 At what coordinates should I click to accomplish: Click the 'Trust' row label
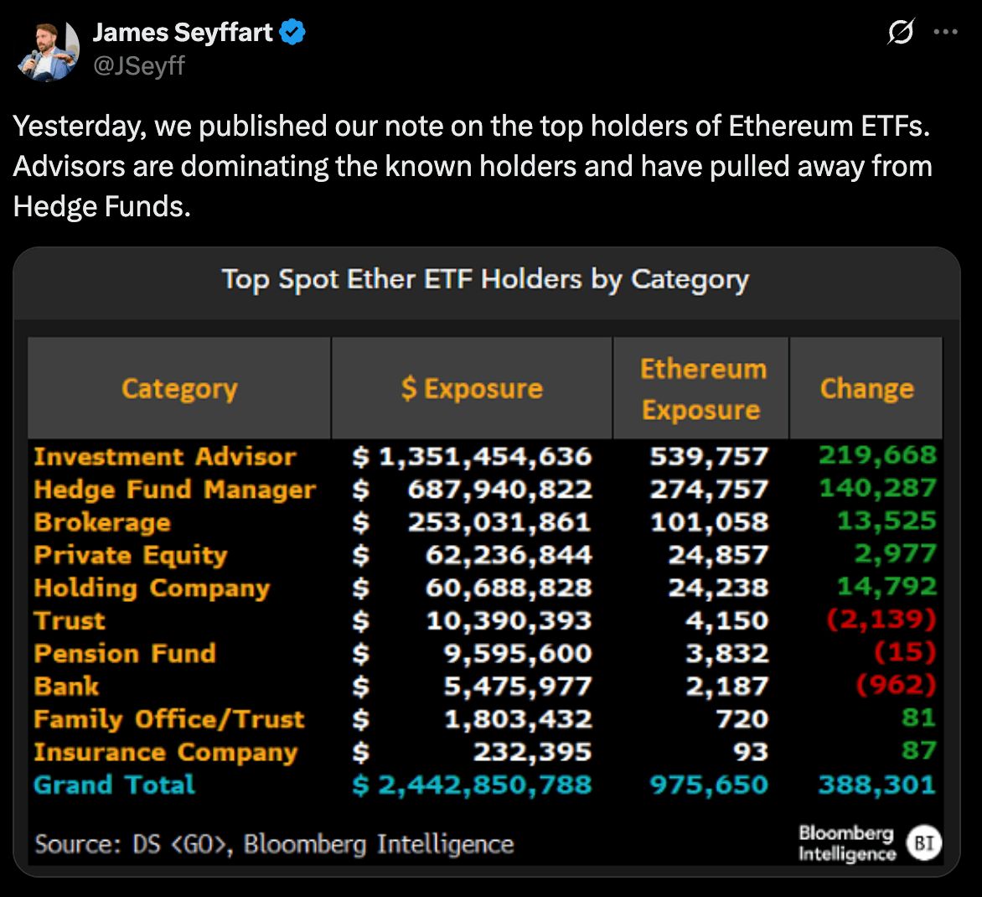click(x=70, y=620)
